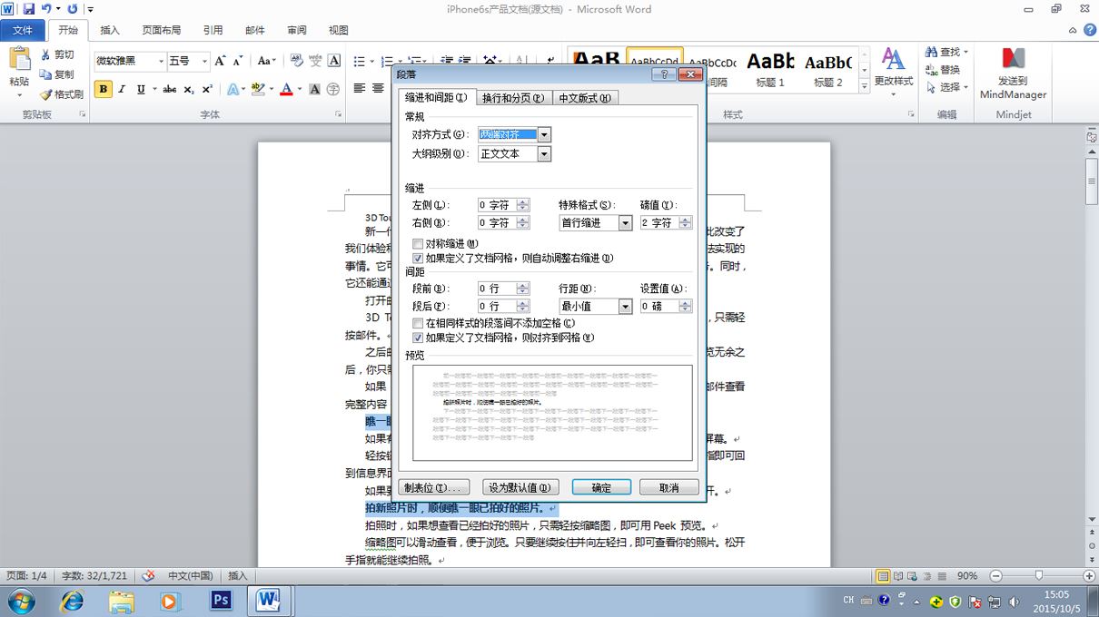
Task: Open the 审阅 (Review) ribbon tab
Action: coord(297,30)
